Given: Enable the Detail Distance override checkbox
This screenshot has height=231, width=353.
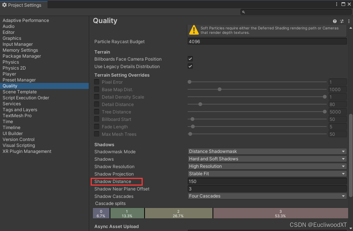Looking at the screenshot, I should [x=97, y=104].
